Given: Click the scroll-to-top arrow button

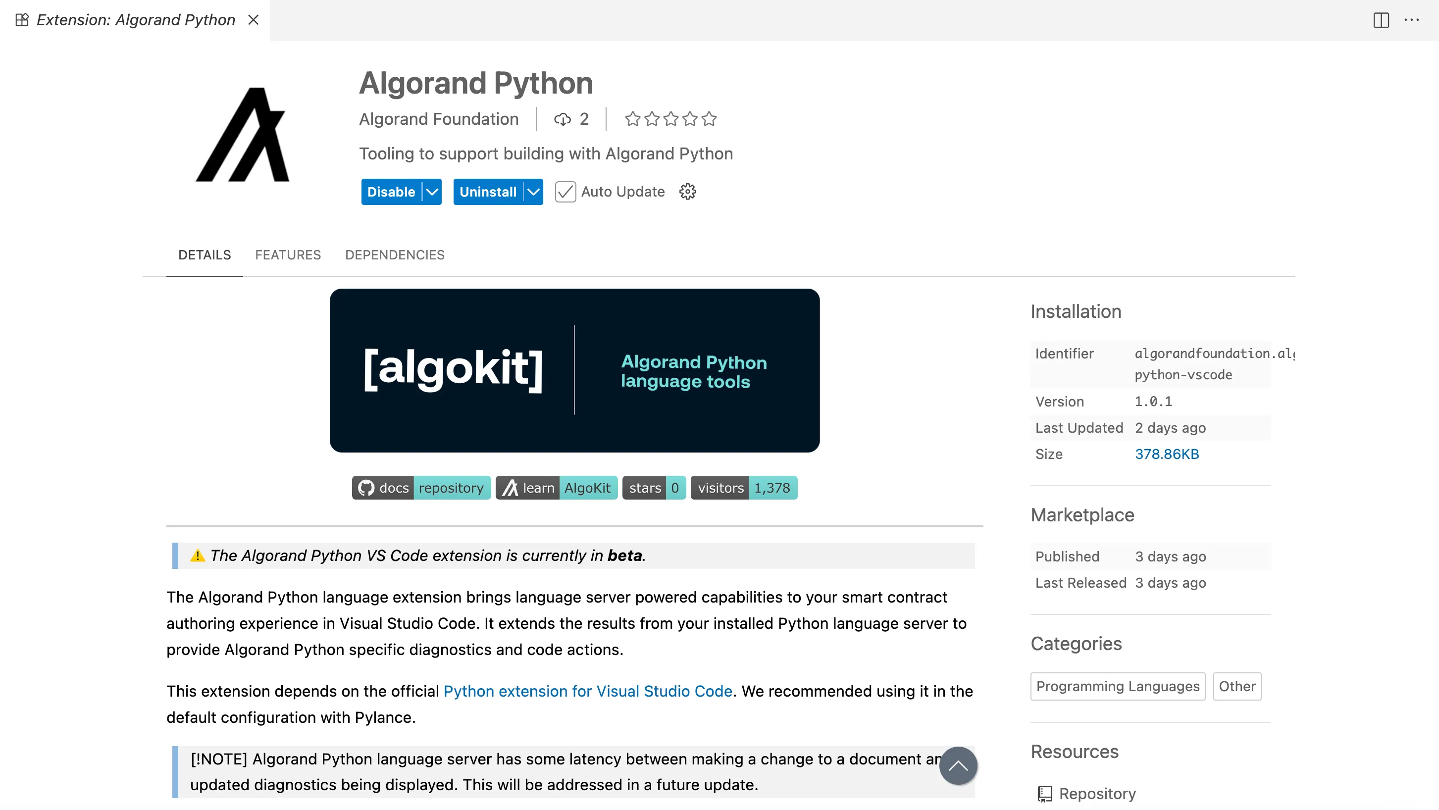Looking at the screenshot, I should [x=958, y=766].
